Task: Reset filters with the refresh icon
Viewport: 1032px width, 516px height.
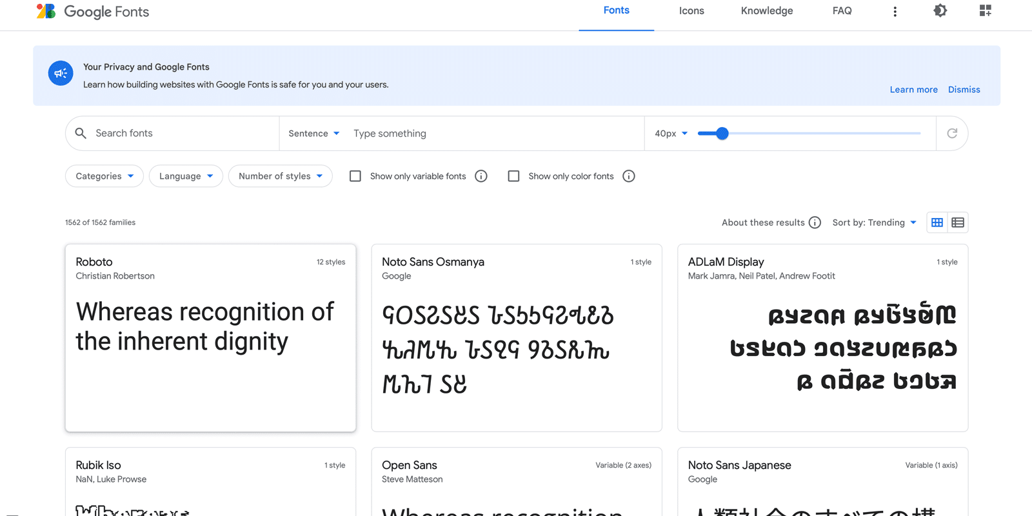Action: click(952, 133)
